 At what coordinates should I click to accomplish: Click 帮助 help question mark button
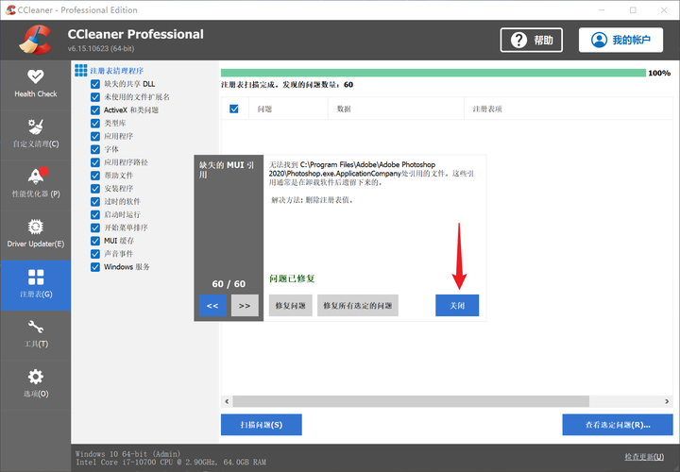[x=532, y=40]
